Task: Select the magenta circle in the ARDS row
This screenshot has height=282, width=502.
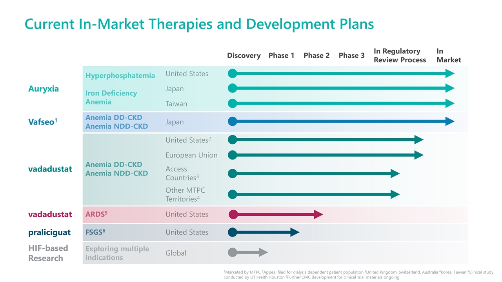Action: pyautogui.click(x=233, y=214)
